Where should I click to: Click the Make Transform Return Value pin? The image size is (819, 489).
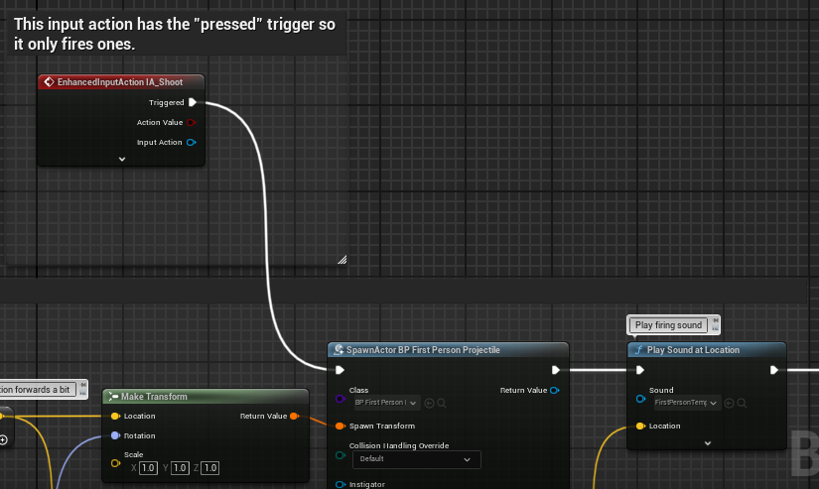click(x=295, y=417)
